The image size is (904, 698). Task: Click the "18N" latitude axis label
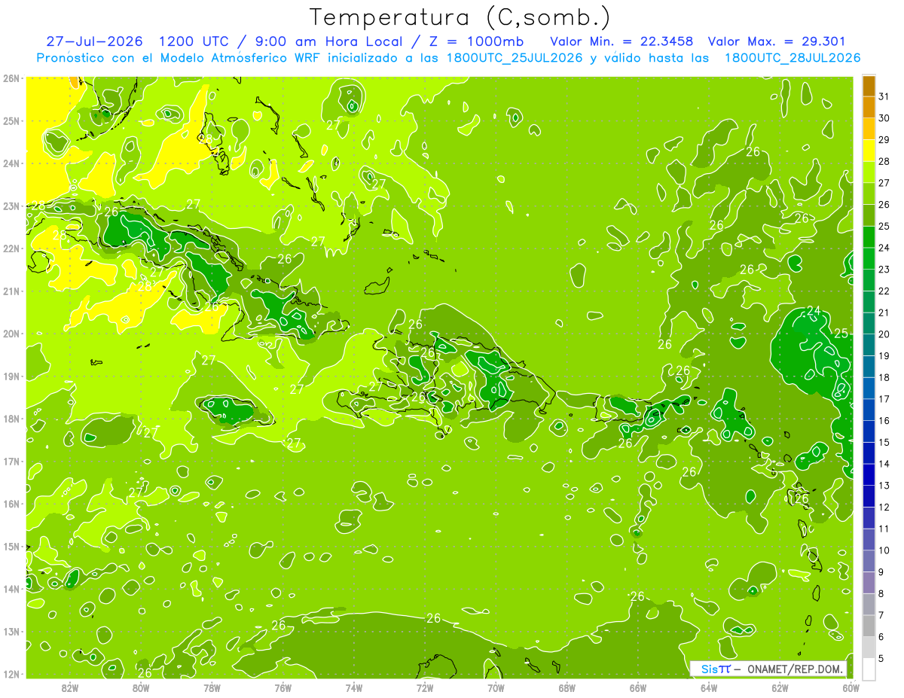click(x=11, y=419)
